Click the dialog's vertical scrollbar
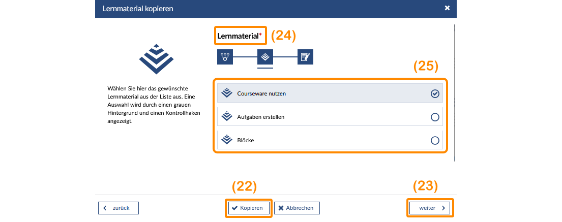Viewport: 562px width, 222px height. (x=455, y=91)
